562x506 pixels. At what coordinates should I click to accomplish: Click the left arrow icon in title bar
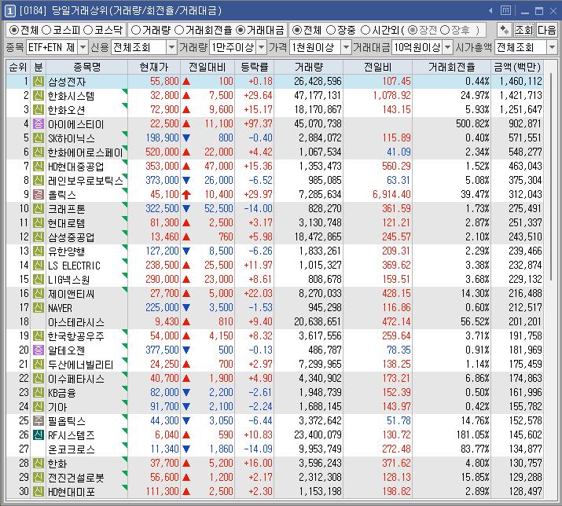coord(490,11)
